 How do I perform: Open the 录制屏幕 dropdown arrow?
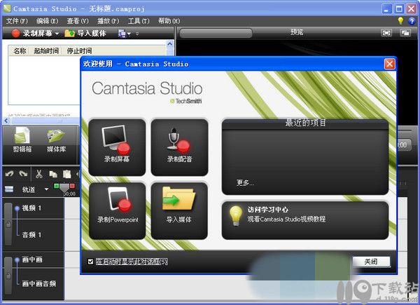click(x=57, y=34)
